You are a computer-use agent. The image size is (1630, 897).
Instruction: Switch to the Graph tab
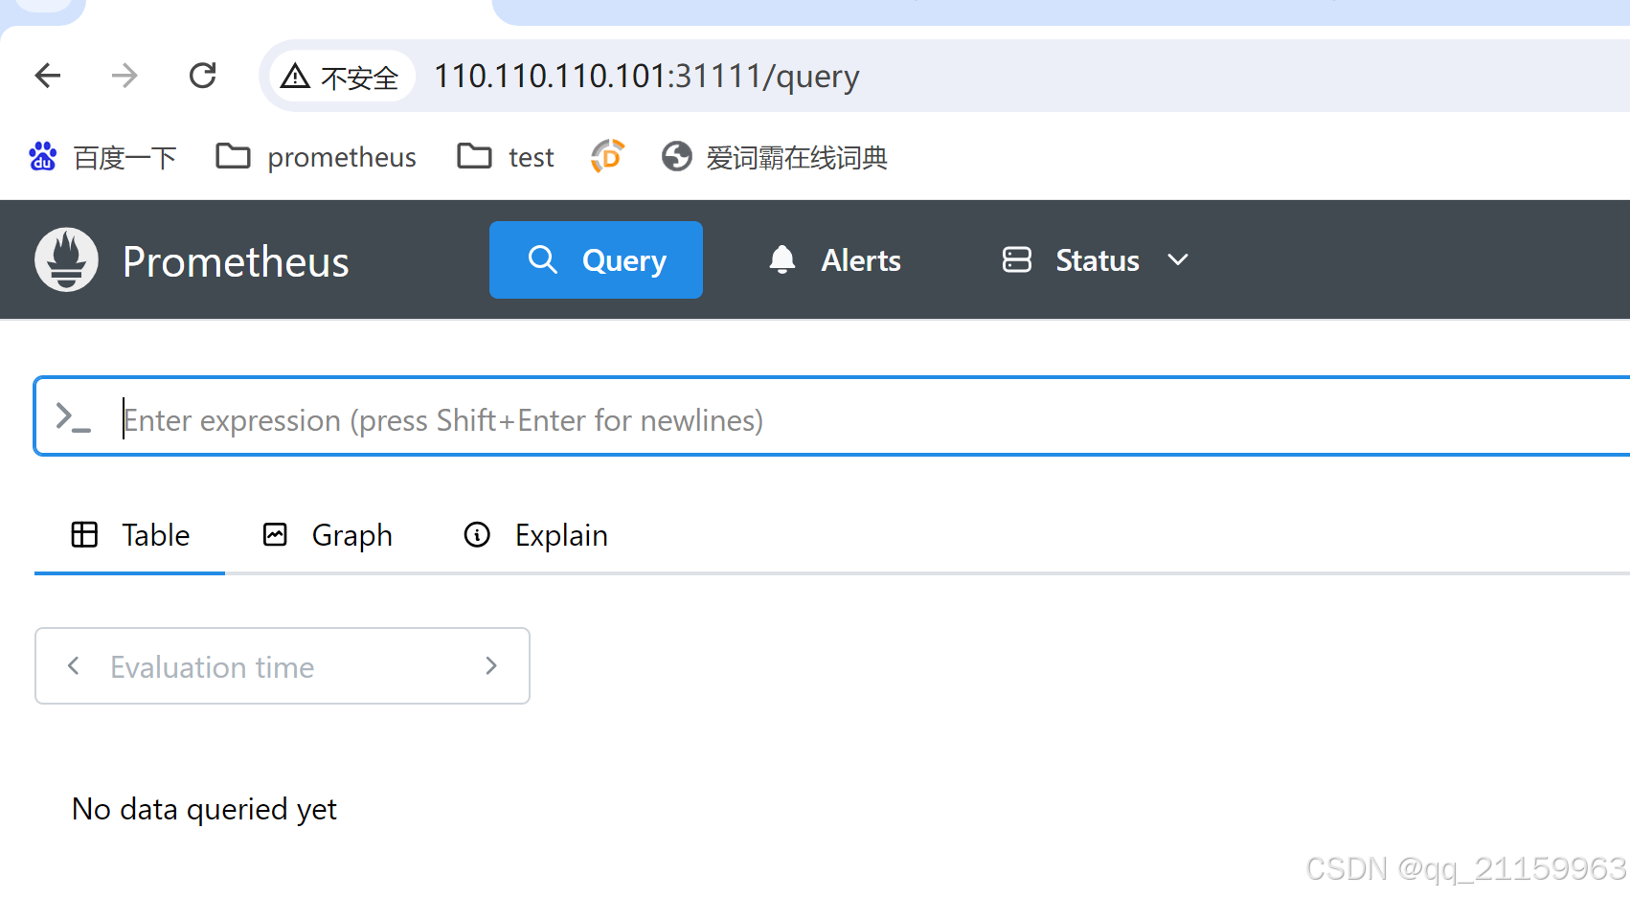click(328, 535)
